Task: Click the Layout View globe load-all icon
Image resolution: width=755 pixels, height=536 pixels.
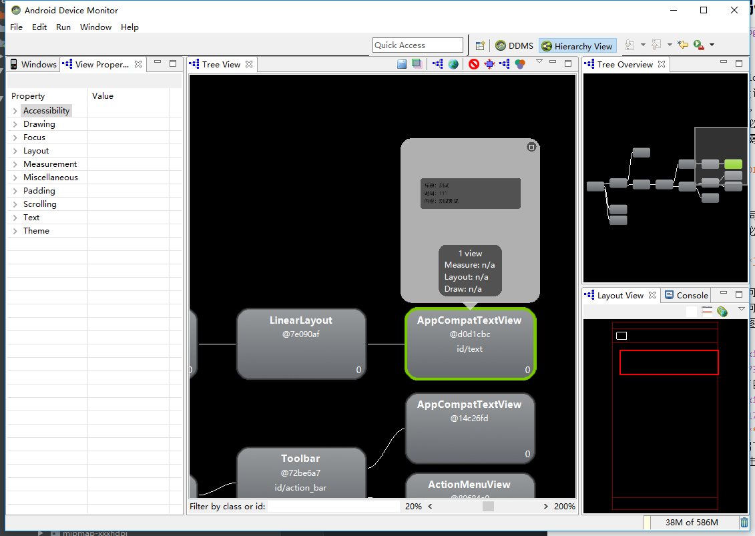Action: click(722, 311)
